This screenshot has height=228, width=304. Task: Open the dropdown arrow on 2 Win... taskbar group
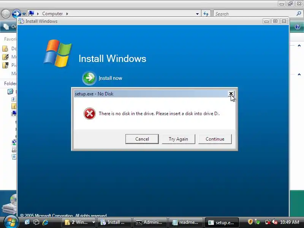click(x=93, y=222)
